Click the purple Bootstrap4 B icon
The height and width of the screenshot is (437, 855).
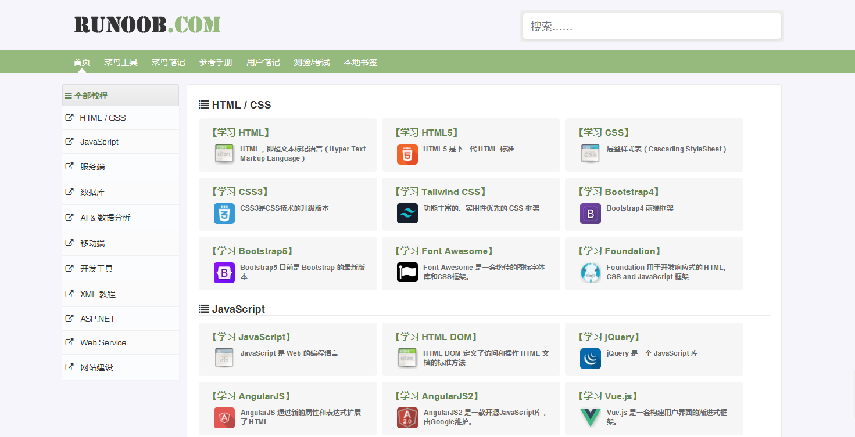click(590, 214)
